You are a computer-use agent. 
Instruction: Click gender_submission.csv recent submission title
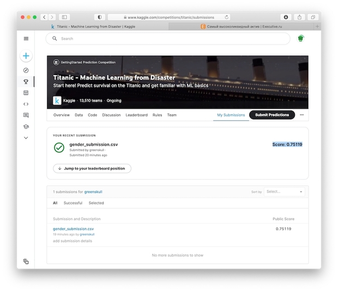pyautogui.click(x=94, y=145)
